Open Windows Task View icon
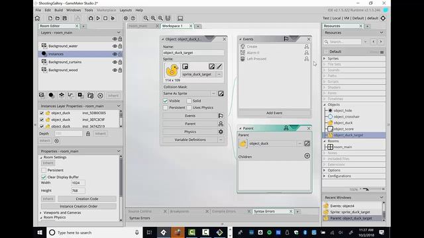424x238 pixels. pyautogui.click(x=149, y=232)
